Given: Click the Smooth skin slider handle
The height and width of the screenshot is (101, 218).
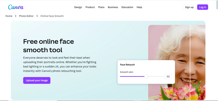Looking at the screenshot, I should (x=146, y=76).
